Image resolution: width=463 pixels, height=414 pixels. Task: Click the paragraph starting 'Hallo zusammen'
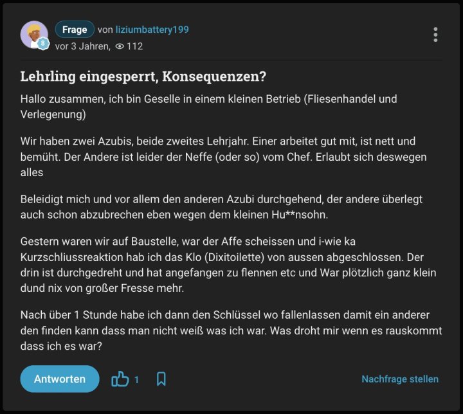[x=208, y=107]
